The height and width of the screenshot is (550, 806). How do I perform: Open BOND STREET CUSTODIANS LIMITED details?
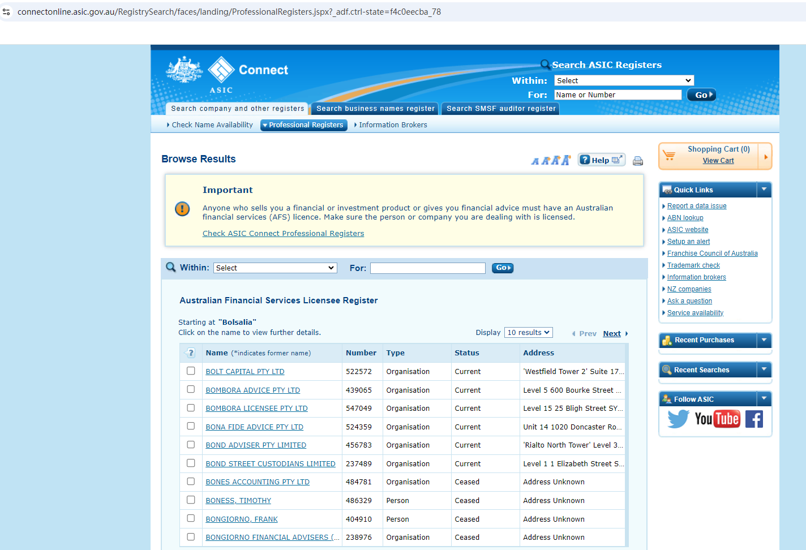[x=271, y=464]
